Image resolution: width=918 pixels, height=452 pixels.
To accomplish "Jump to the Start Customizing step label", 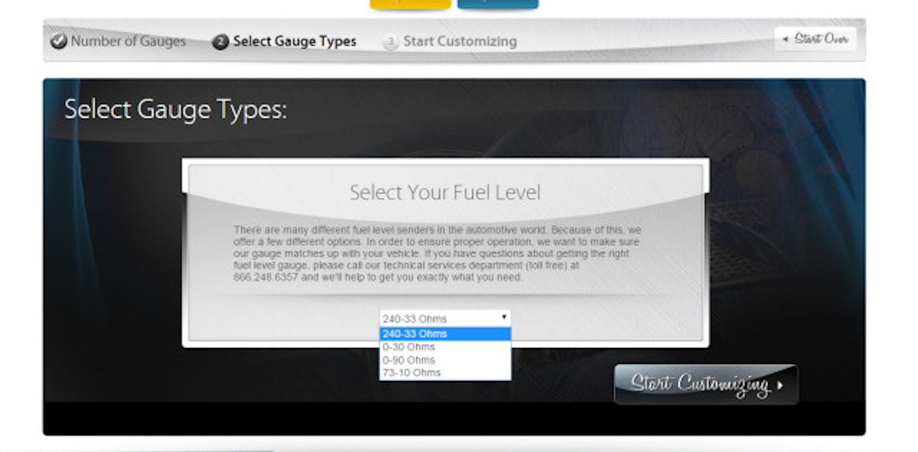I will [460, 41].
